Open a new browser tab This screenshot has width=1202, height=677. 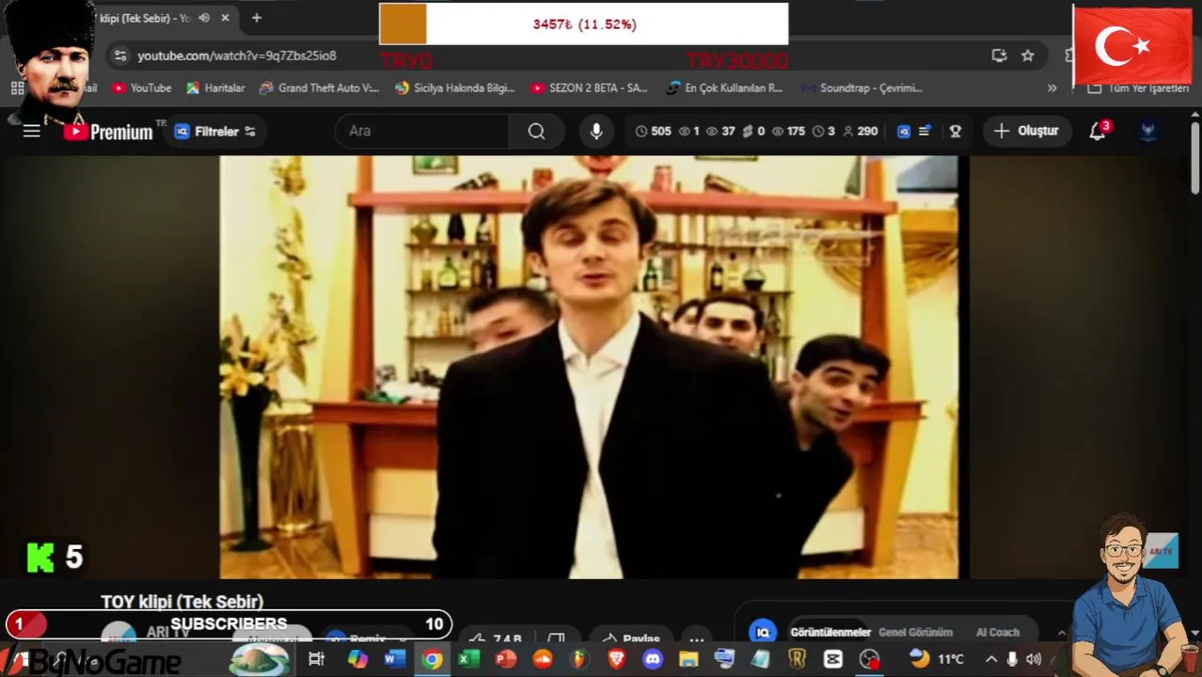[256, 18]
